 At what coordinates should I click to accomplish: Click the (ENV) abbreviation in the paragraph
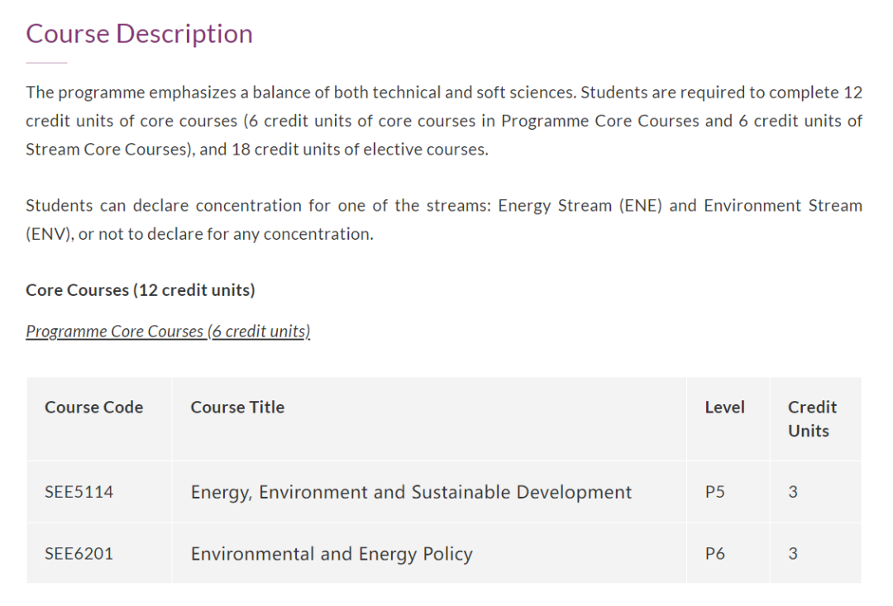coord(47,234)
